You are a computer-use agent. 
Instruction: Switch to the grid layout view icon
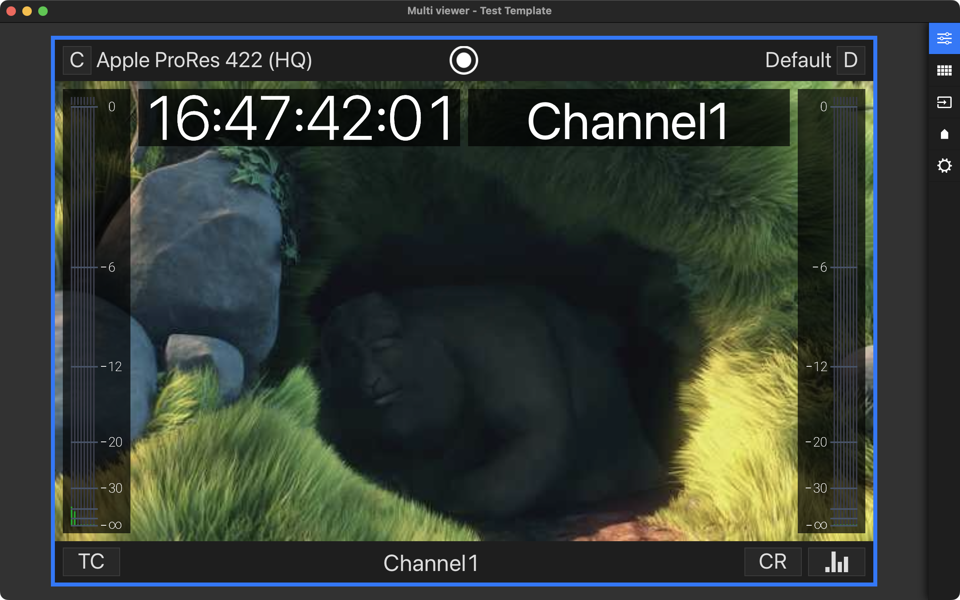click(944, 70)
